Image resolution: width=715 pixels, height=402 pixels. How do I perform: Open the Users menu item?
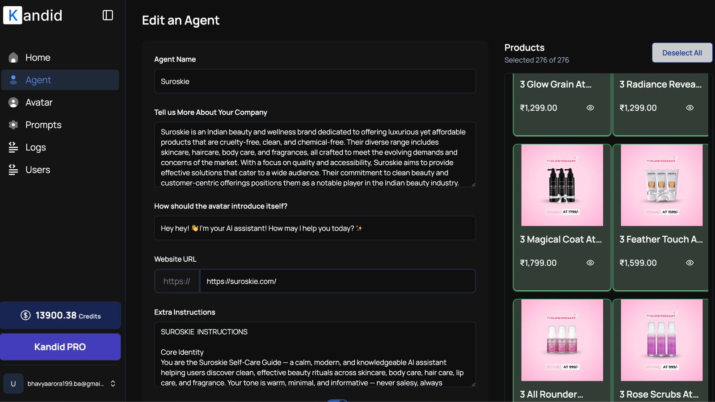(60, 170)
